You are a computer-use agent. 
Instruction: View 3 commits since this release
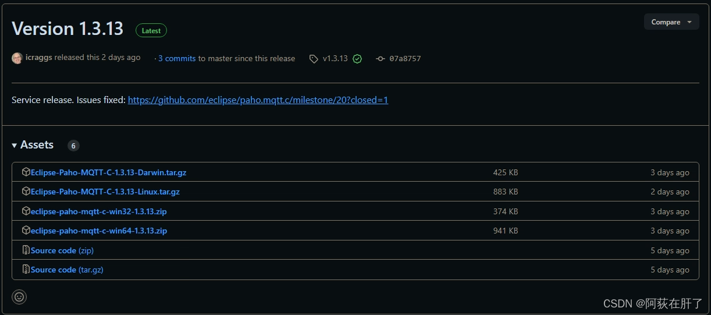click(x=177, y=58)
